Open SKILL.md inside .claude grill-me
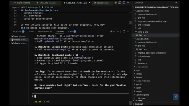 point(156,49)
